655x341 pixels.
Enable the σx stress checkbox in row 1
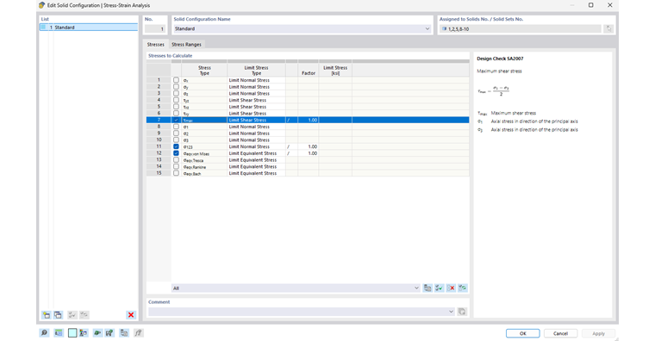[x=176, y=80]
